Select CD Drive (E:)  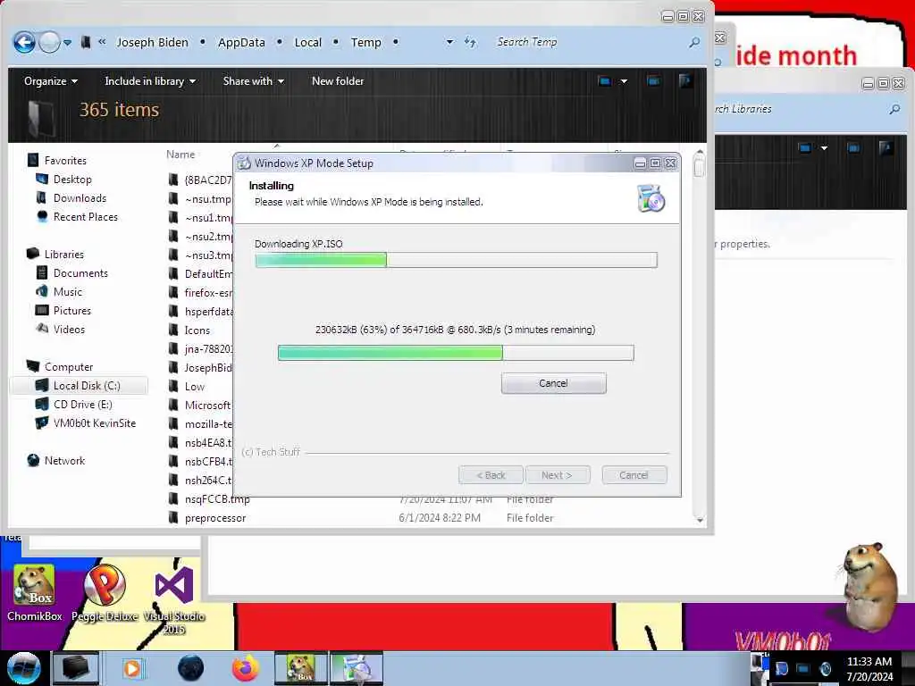[x=82, y=405]
